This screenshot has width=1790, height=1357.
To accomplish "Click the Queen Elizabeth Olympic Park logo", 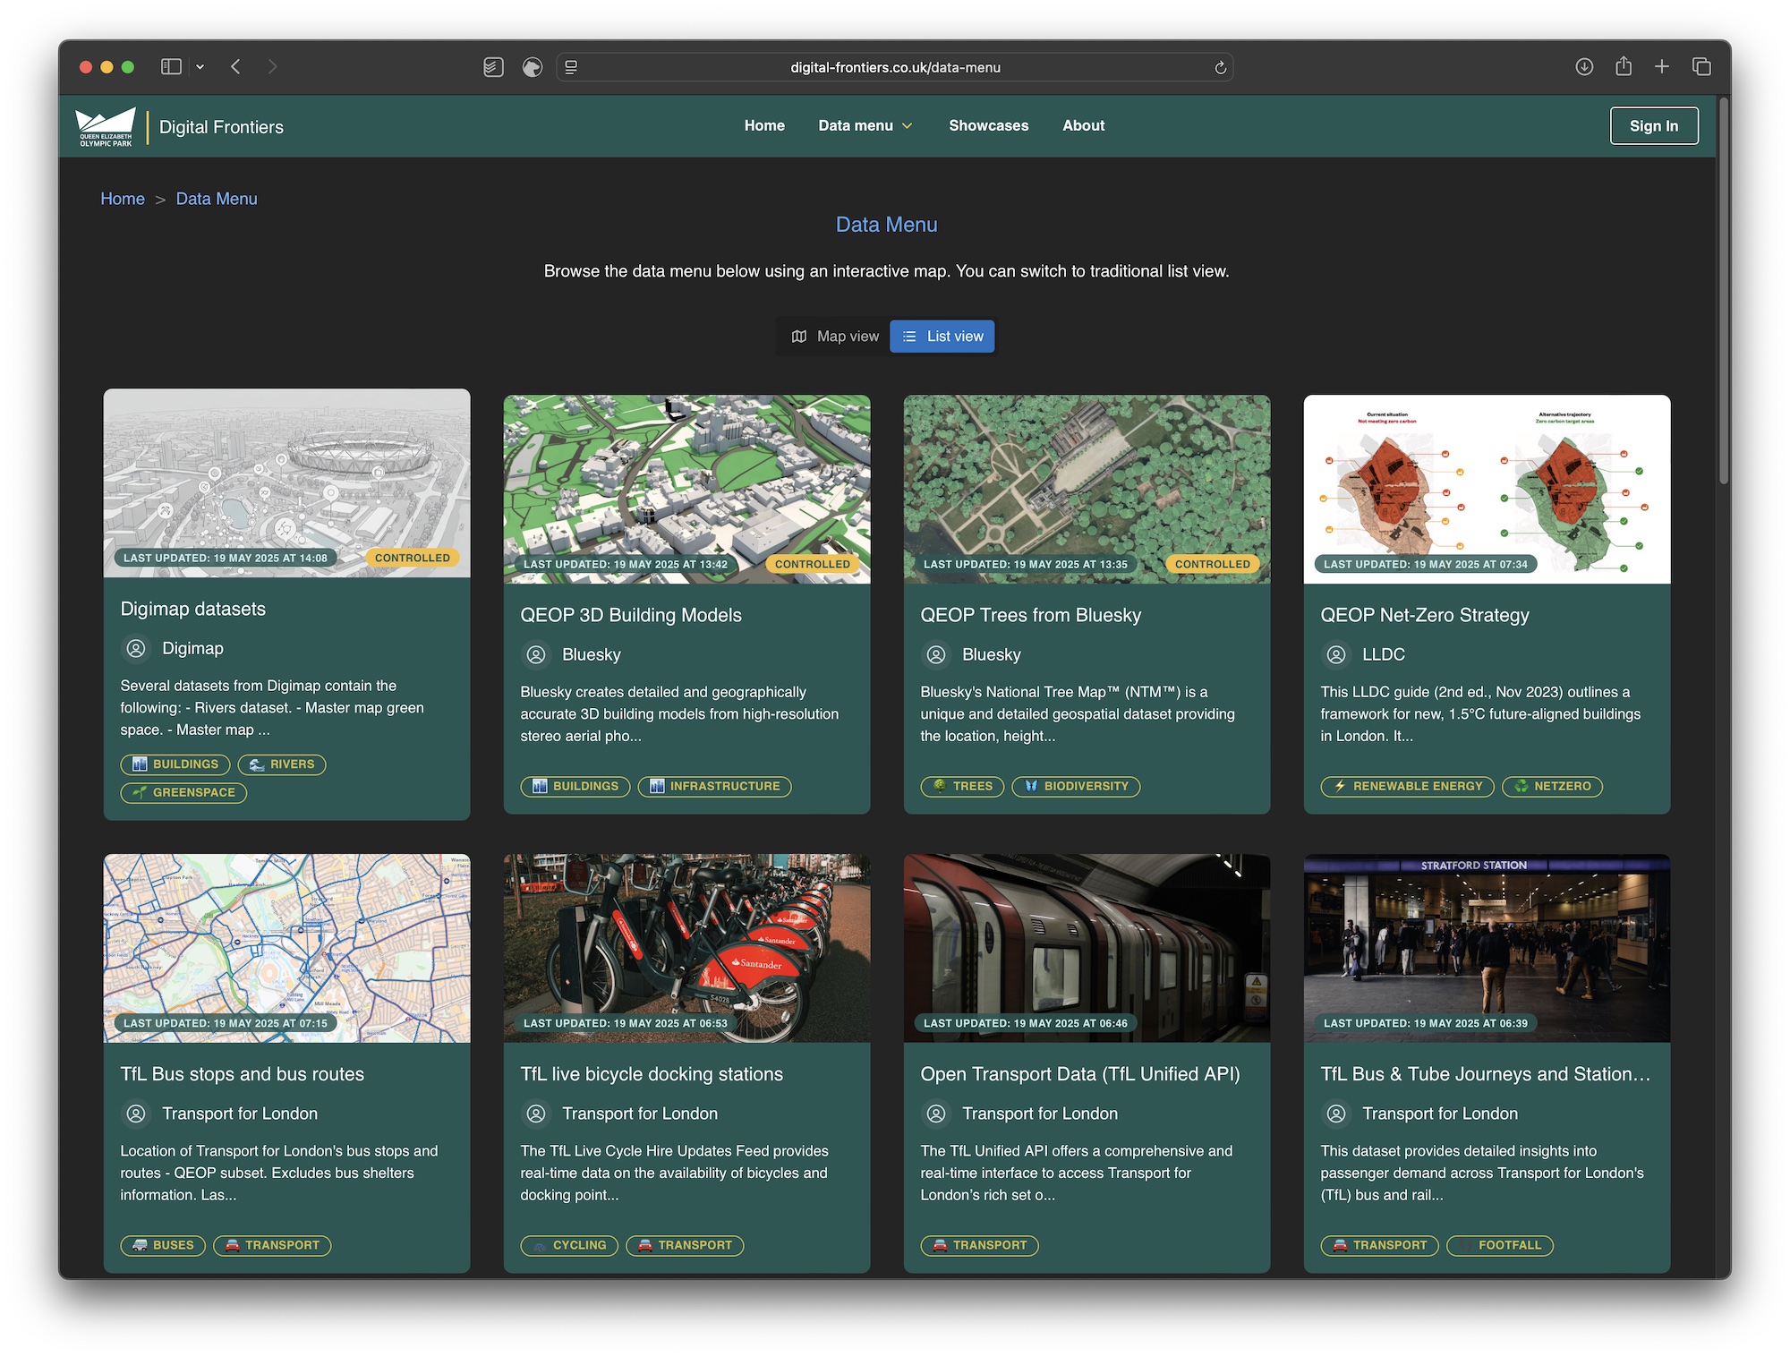I will (106, 127).
